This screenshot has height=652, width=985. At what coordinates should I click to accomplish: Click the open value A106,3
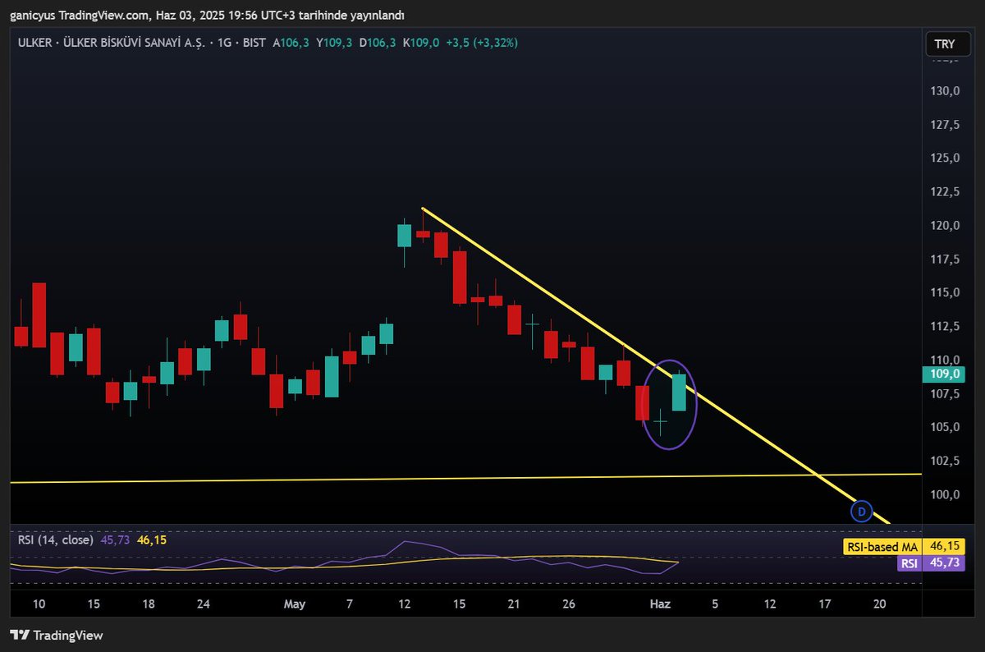point(291,43)
